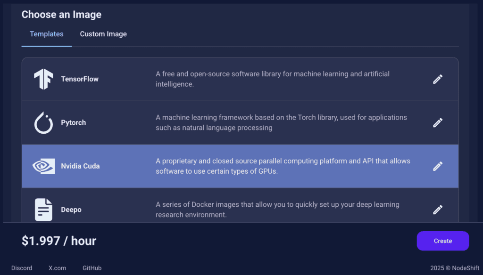Click the Nvidia eye logo icon
The height and width of the screenshot is (275, 483).
tap(43, 166)
